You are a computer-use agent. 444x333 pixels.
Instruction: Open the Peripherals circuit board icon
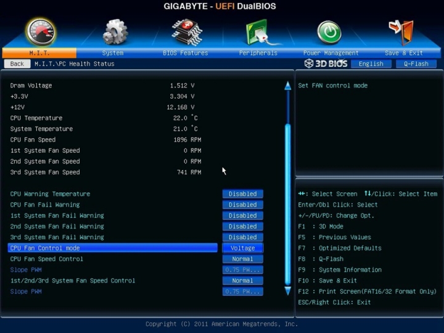262,32
